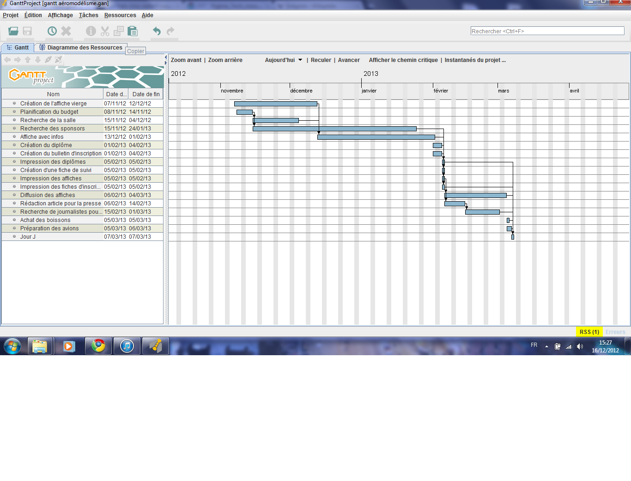Click the clock New task icon
This screenshot has height=481, width=631.
(52, 31)
